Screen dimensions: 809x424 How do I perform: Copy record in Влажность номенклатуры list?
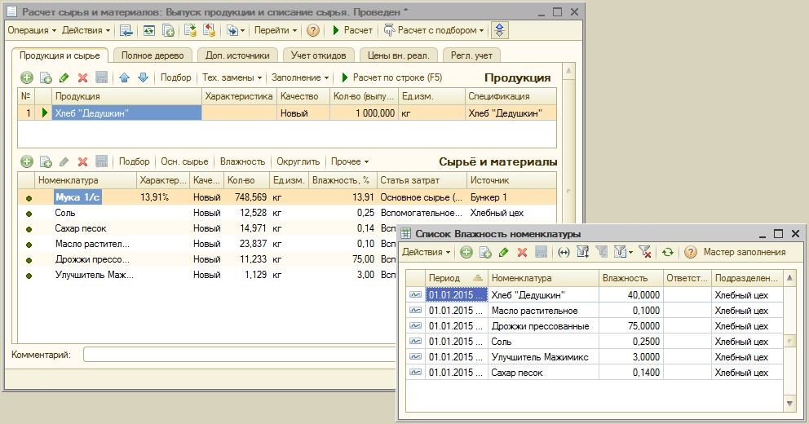click(485, 252)
